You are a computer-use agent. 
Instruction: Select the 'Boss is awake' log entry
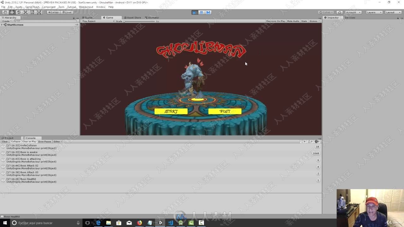point(161,154)
